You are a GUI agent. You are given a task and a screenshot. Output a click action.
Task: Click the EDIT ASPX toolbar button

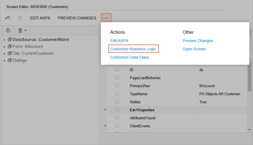click(40, 18)
